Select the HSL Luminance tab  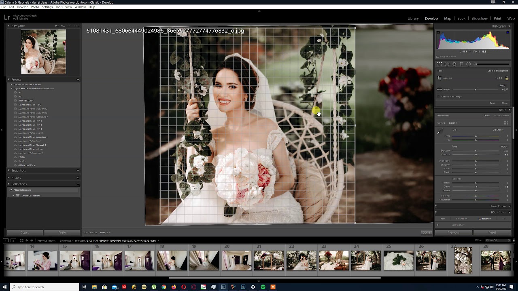click(484, 219)
